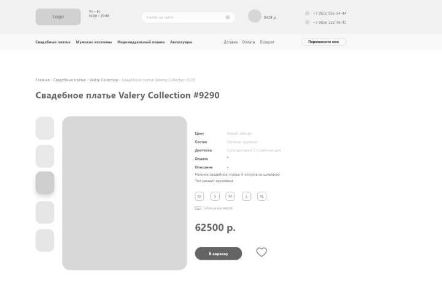Screen dimensions: 442x294
Task: Pick size L option
Action: [246, 196]
